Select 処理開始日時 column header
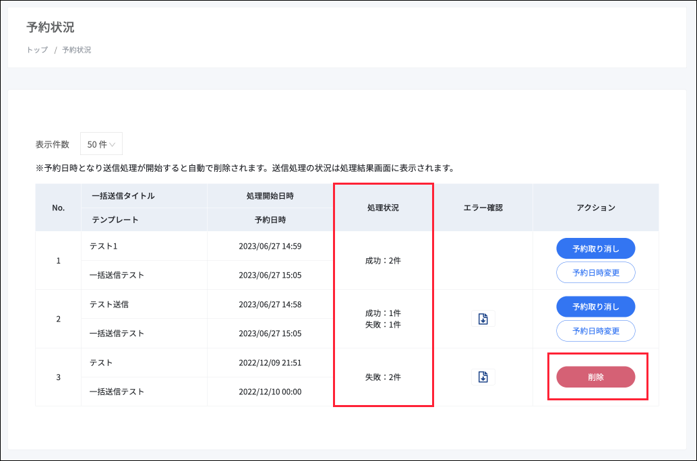697x461 pixels. pyautogui.click(x=270, y=196)
